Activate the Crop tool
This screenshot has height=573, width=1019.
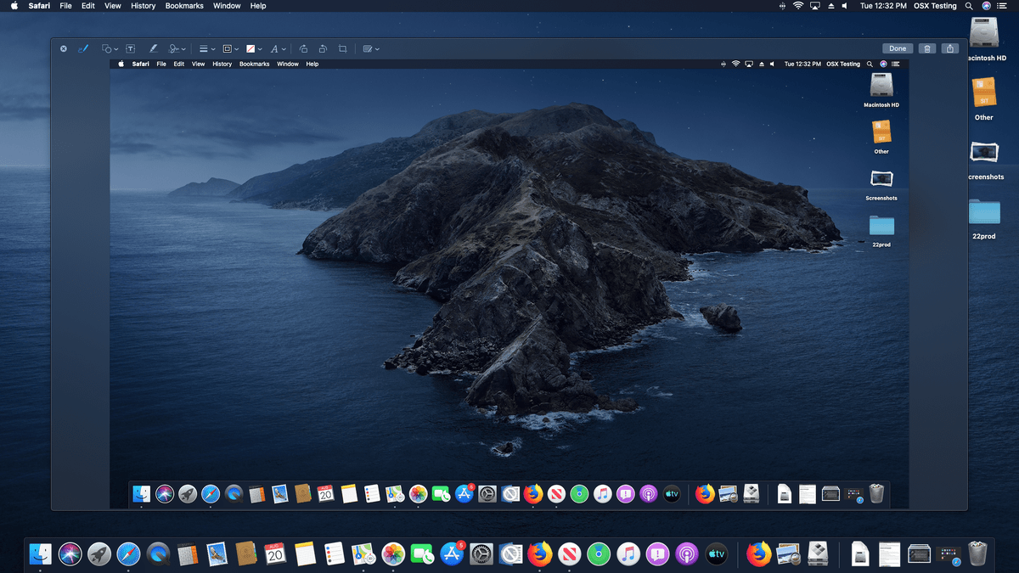(x=341, y=48)
